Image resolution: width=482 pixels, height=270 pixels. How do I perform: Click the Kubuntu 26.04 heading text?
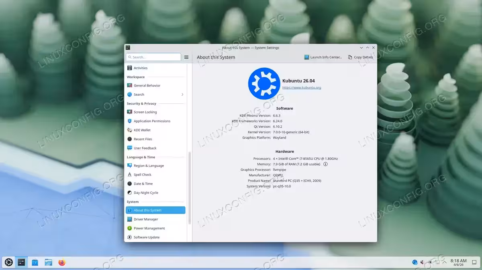point(298,81)
